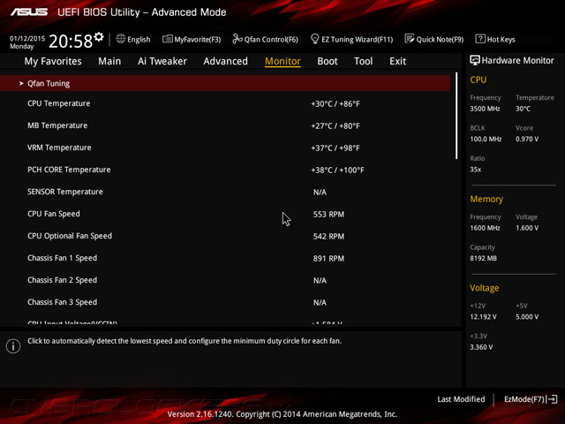
Task: Click N/A value for Chassis Fan 2
Action: (320, 281)
